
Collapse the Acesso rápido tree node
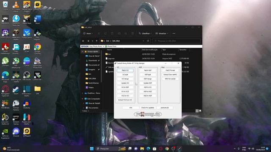pyautogui.click(x=83, y=52)
